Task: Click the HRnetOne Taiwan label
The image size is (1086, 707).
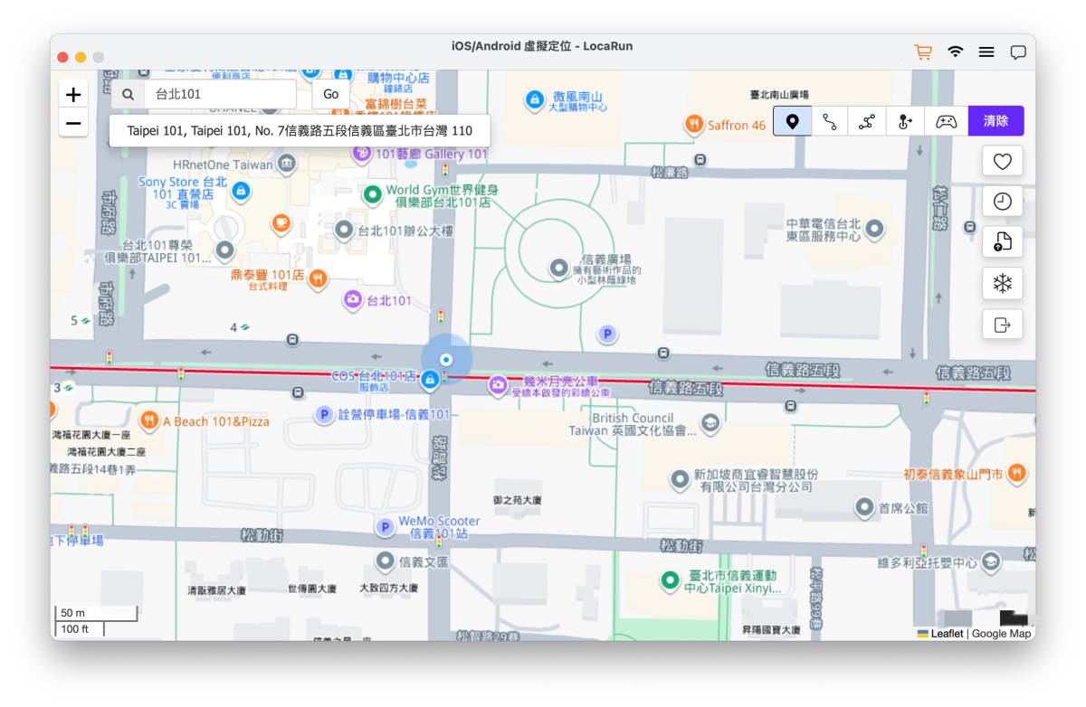Action: point(223,165)
